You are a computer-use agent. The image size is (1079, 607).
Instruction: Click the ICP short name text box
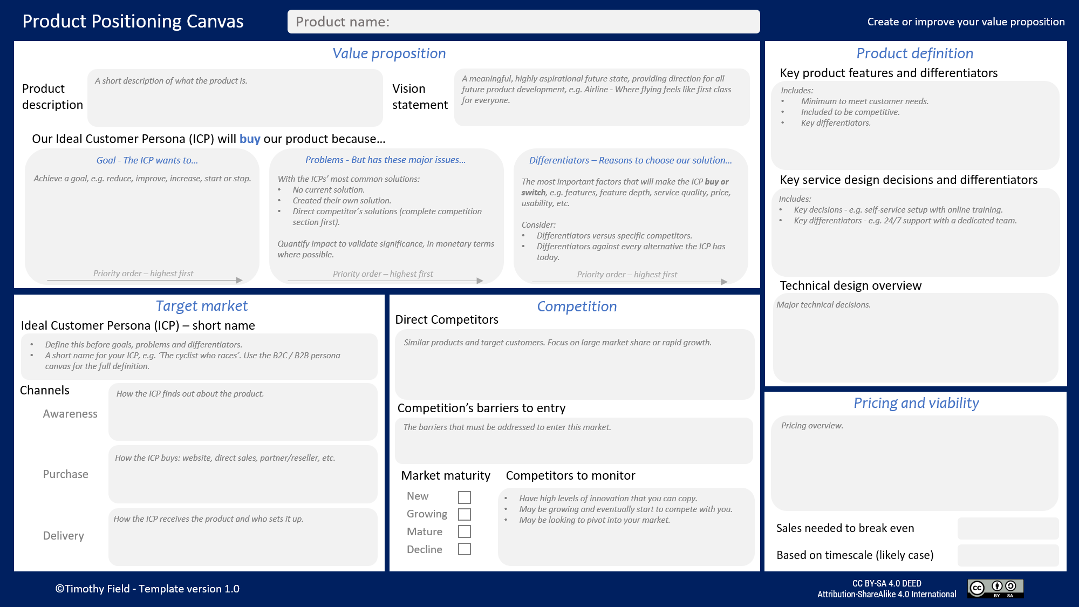[x=199, y=356]
